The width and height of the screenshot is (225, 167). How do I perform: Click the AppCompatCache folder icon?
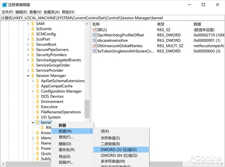tap(38, 86)
